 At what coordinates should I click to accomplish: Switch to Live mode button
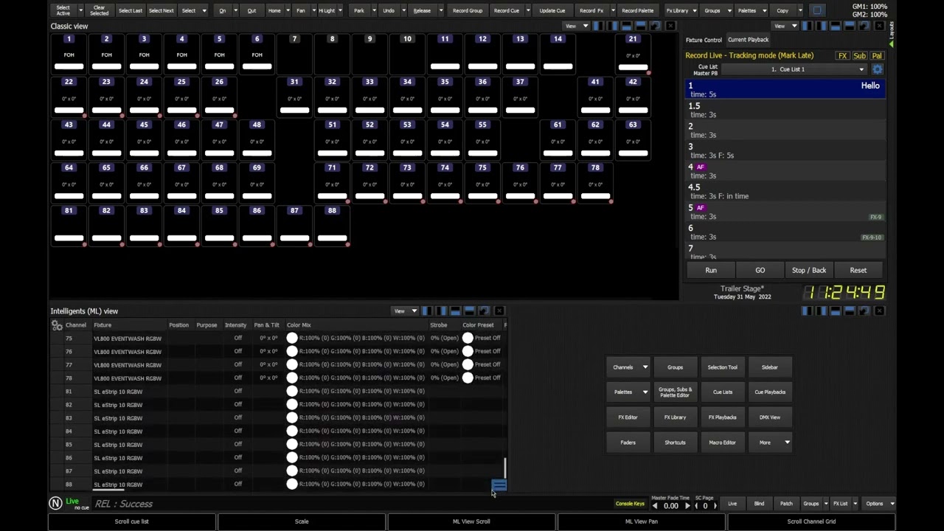click(x=732, y=504)
